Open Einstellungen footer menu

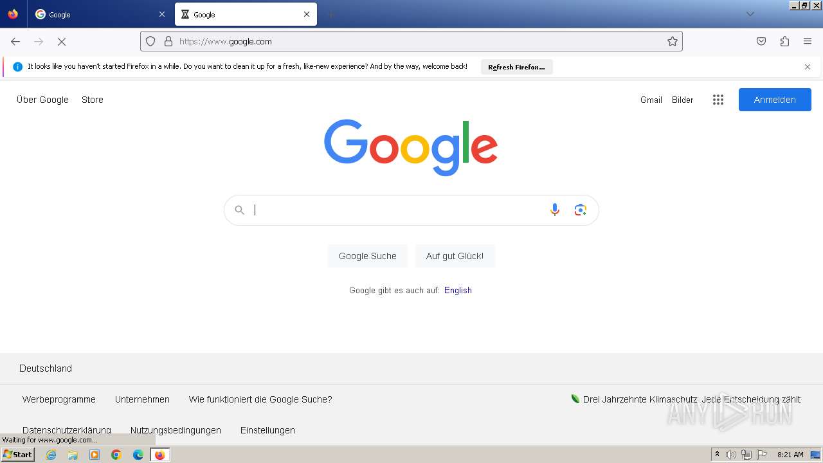pyautogui.click(x=267, y=430)
